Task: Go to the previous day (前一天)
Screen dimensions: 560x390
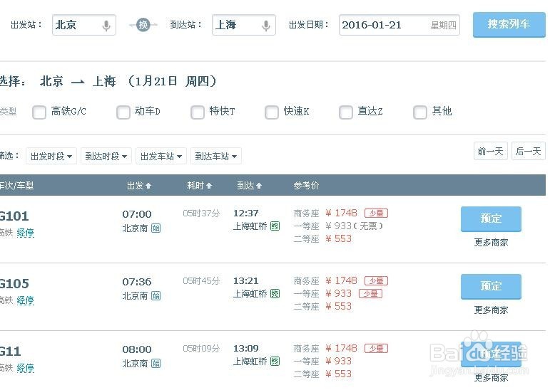Action: point(491,151)
